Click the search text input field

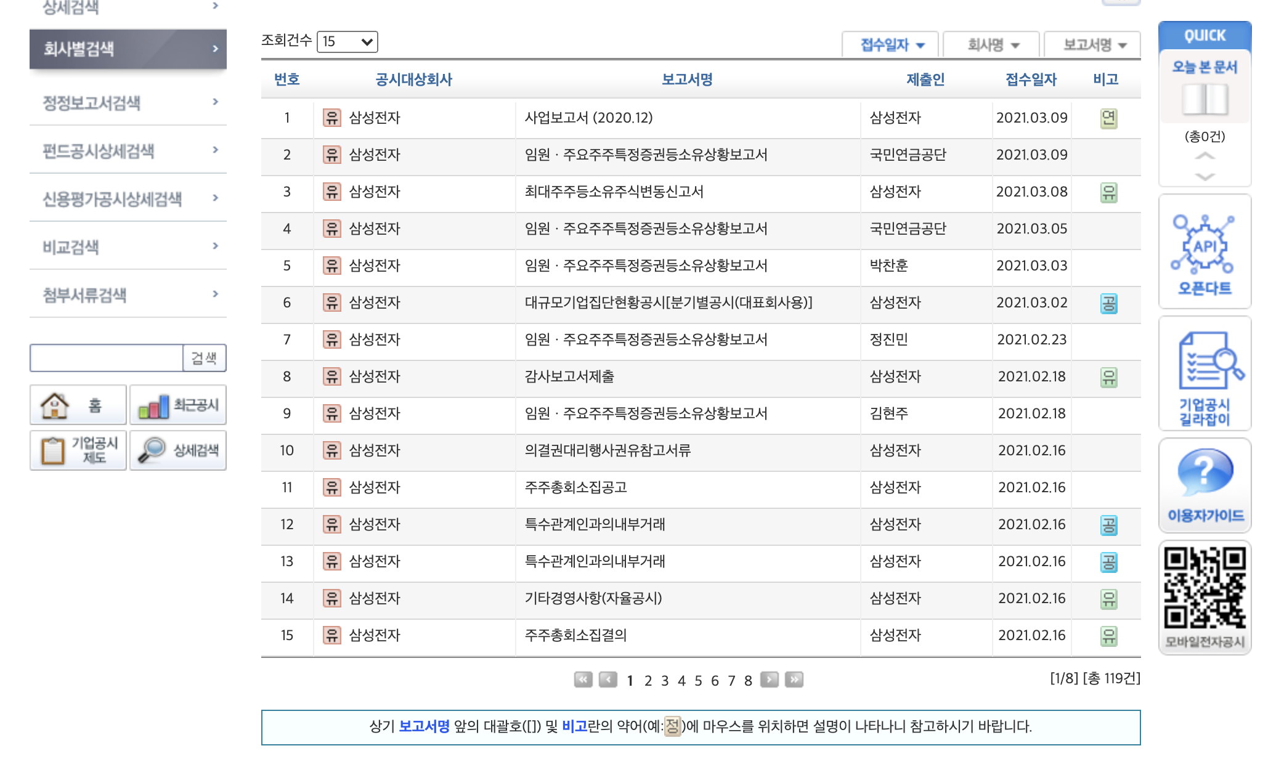click(x=107, y=358)
